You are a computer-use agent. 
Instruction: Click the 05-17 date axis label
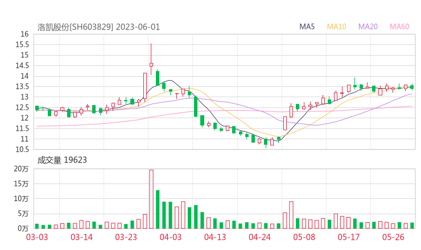[x=349, y=237]
